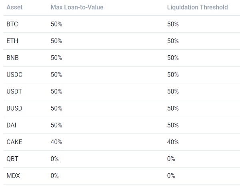Click BTC's 50% Max Loan-to-Value value
240x190 pixels.
[x=56, y=24]
